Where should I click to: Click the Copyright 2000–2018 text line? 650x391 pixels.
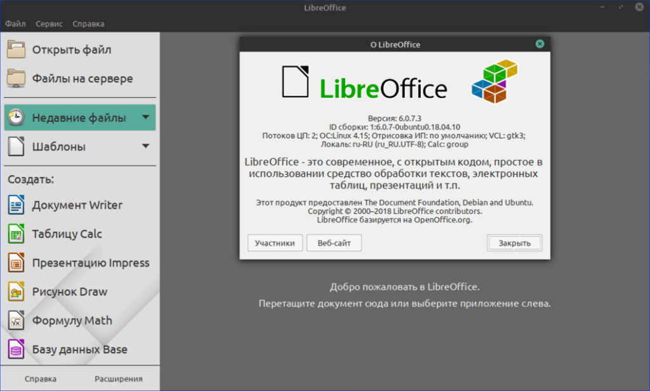395,211
